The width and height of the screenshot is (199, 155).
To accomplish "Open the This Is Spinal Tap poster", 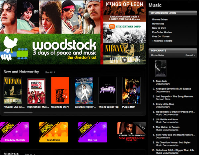I will tap(107, 91).
